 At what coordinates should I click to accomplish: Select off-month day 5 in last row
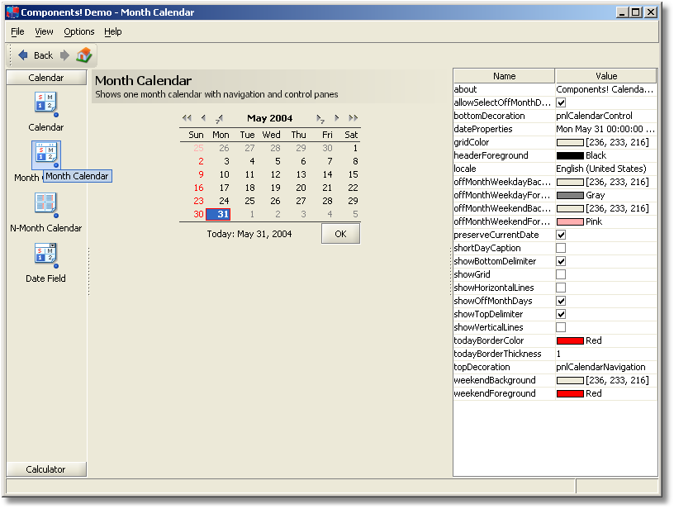pyautogui.click(x=355, y=214)
